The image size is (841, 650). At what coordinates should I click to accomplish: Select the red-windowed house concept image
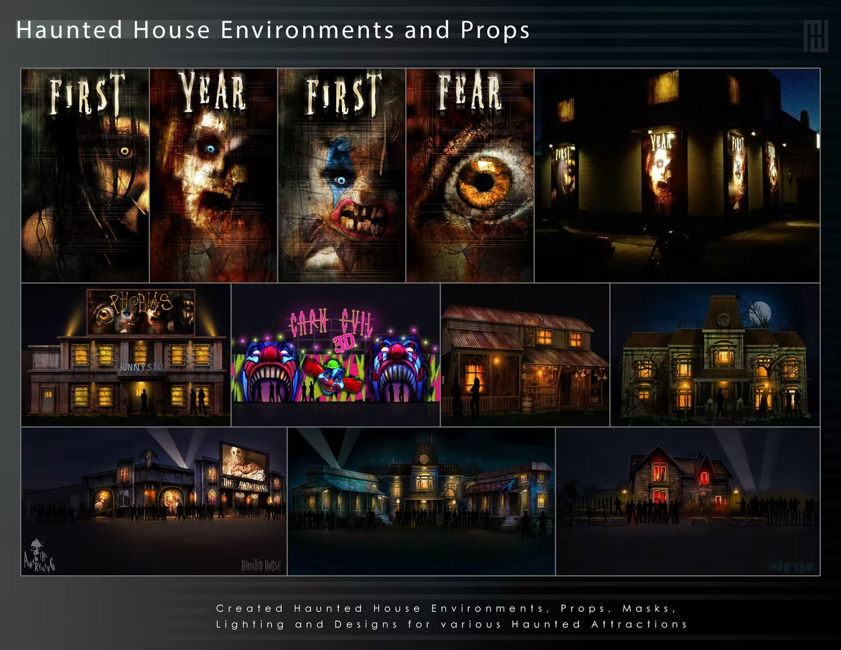(688, 501)
